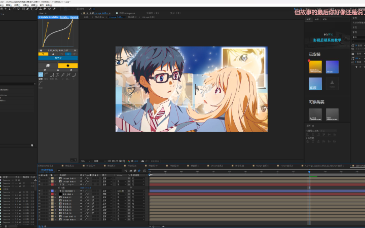Click the blue label color of layer 4

(x=52, y=191)
